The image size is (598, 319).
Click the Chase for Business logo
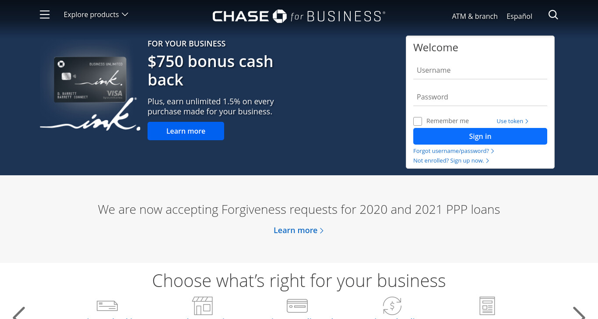click(299, 16)
